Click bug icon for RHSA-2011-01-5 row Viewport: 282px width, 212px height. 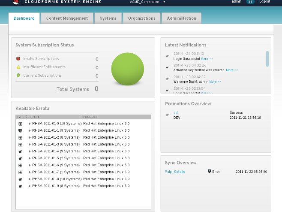20,158
